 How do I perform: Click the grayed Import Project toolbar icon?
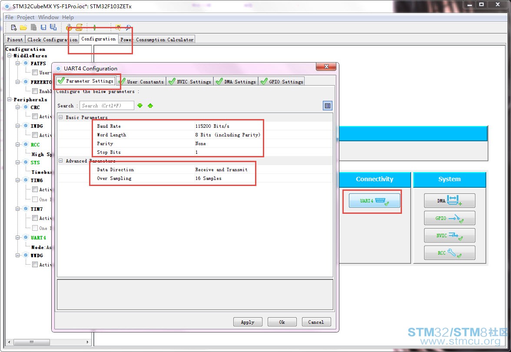tap(33, 28)
